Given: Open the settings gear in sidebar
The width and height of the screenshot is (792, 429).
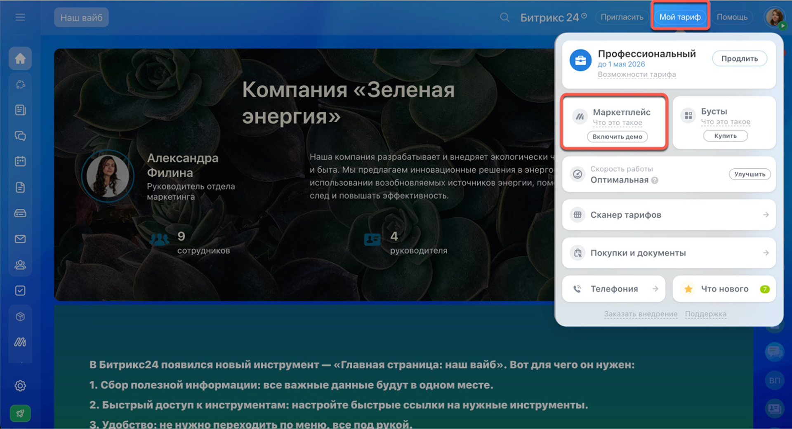Looking at the screenshot, I should (20, 386).
